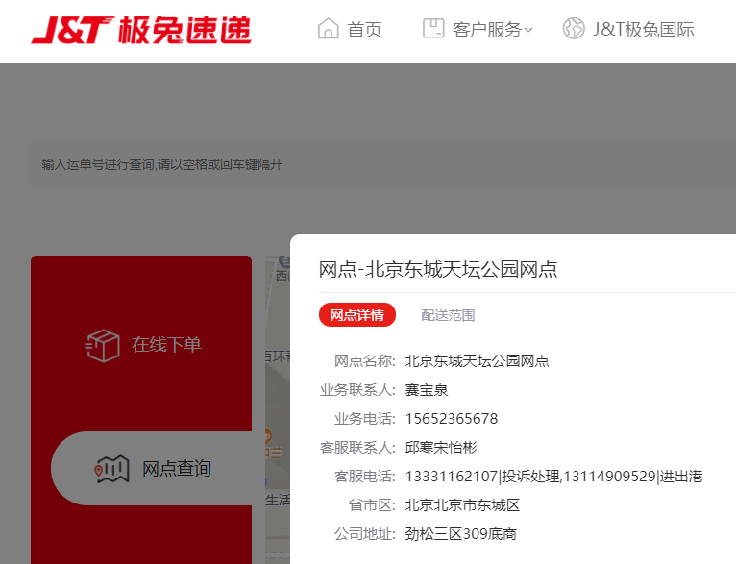
Task: Click the globe icon for J&T international
Action: [573, 28]
